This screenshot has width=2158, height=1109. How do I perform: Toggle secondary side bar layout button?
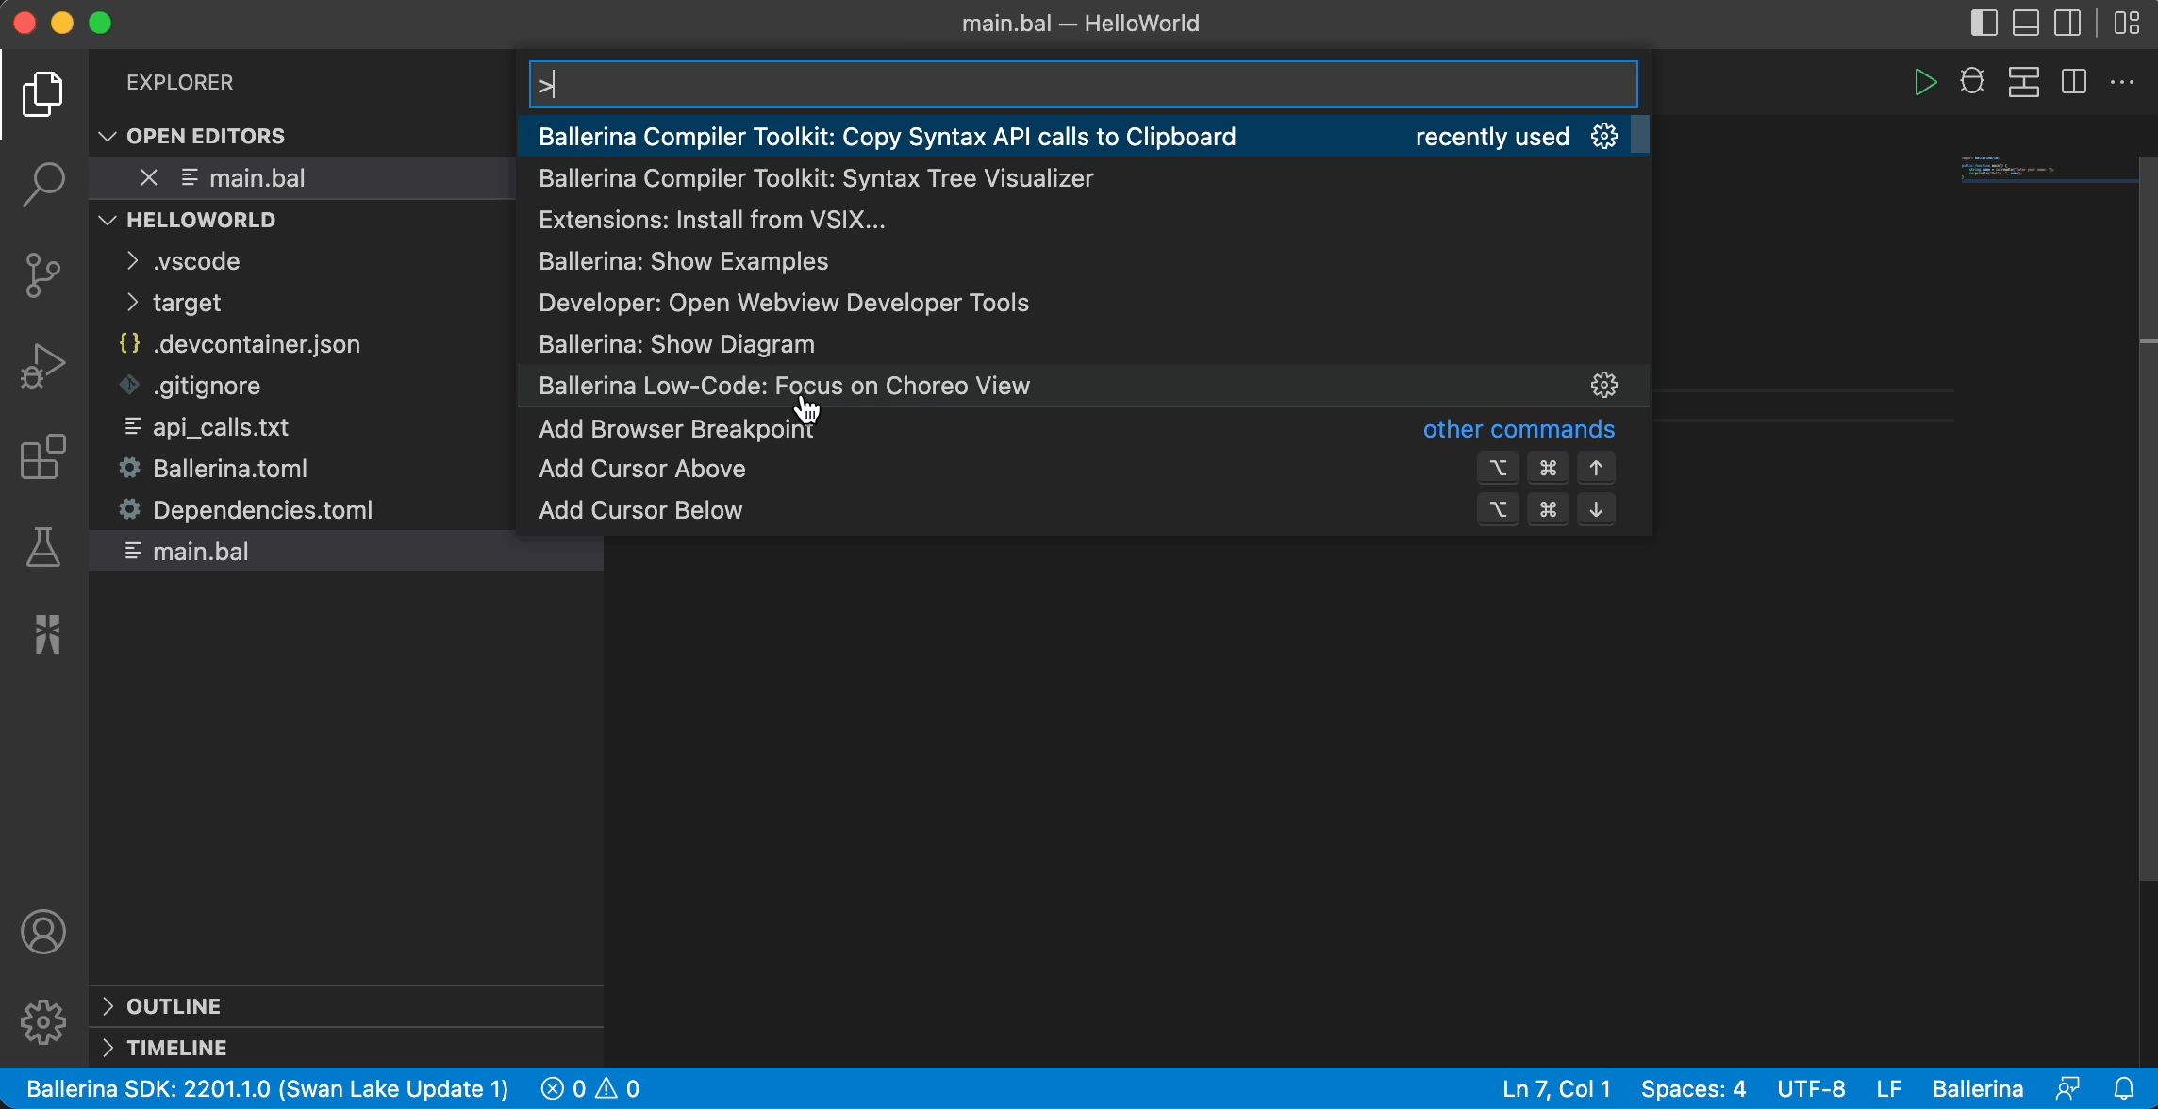pos(2067,23)
